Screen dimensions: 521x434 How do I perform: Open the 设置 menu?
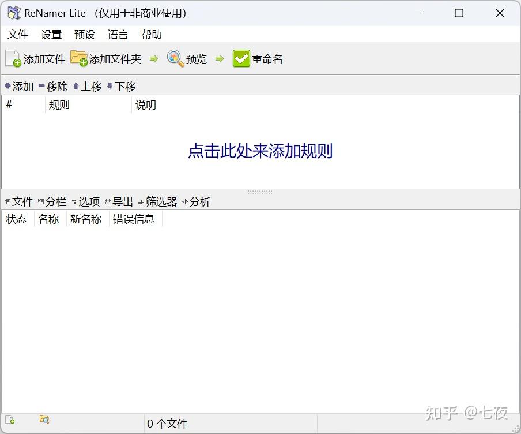(x=51, y=34)
